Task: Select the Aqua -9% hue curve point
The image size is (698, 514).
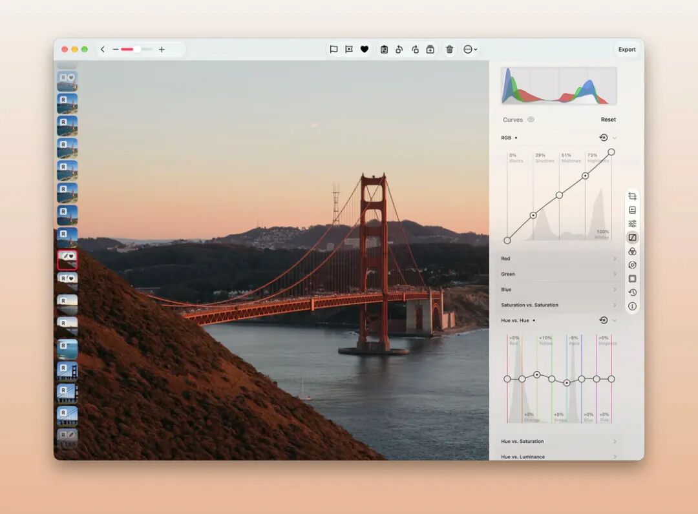Action: coord(567,383)
